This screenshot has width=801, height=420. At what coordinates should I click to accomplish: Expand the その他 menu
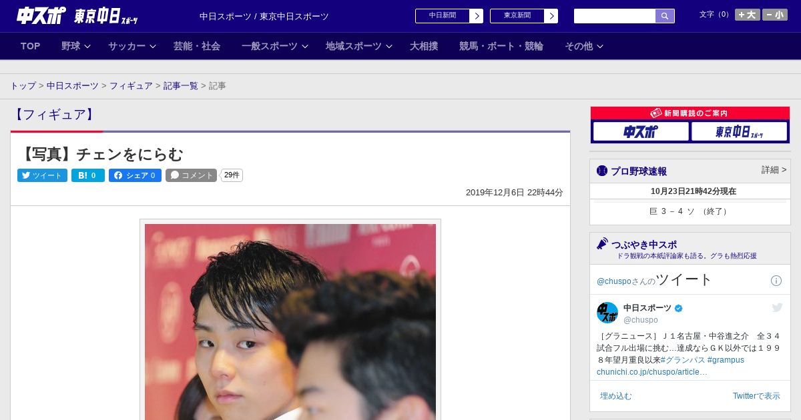coord(584,46)
